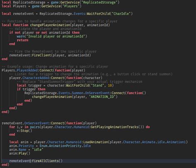This screenshot has width=196, height=168.
Task: Click the warn call with 'Invalid player or animationId'
Action: point(52,36)
